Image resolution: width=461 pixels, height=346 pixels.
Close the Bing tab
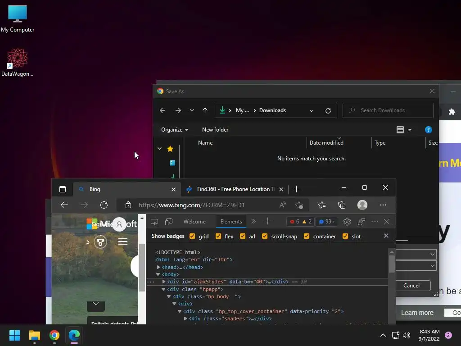(x=173, y=190)
